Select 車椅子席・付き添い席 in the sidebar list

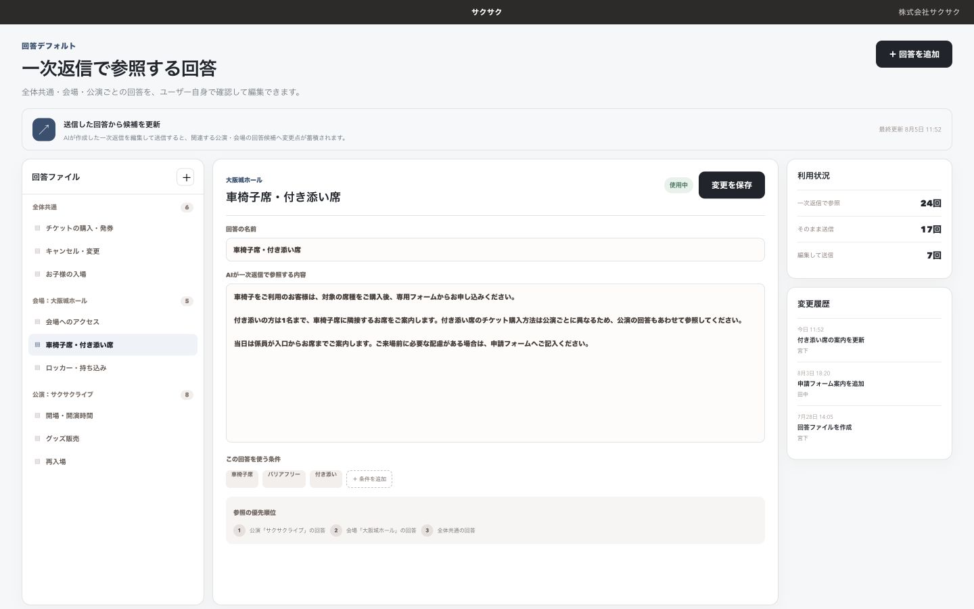pos(113,345)
